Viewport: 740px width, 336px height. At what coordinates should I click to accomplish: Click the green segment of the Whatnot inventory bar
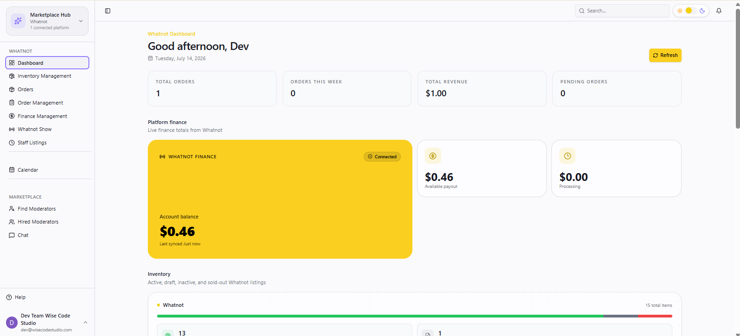(380, 316)
